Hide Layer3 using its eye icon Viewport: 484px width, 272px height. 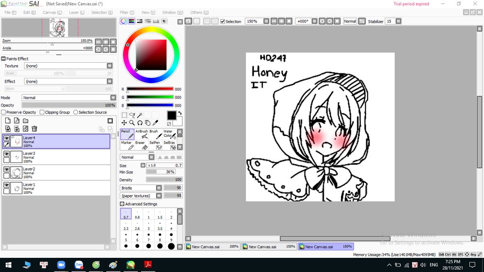[7, 154]
